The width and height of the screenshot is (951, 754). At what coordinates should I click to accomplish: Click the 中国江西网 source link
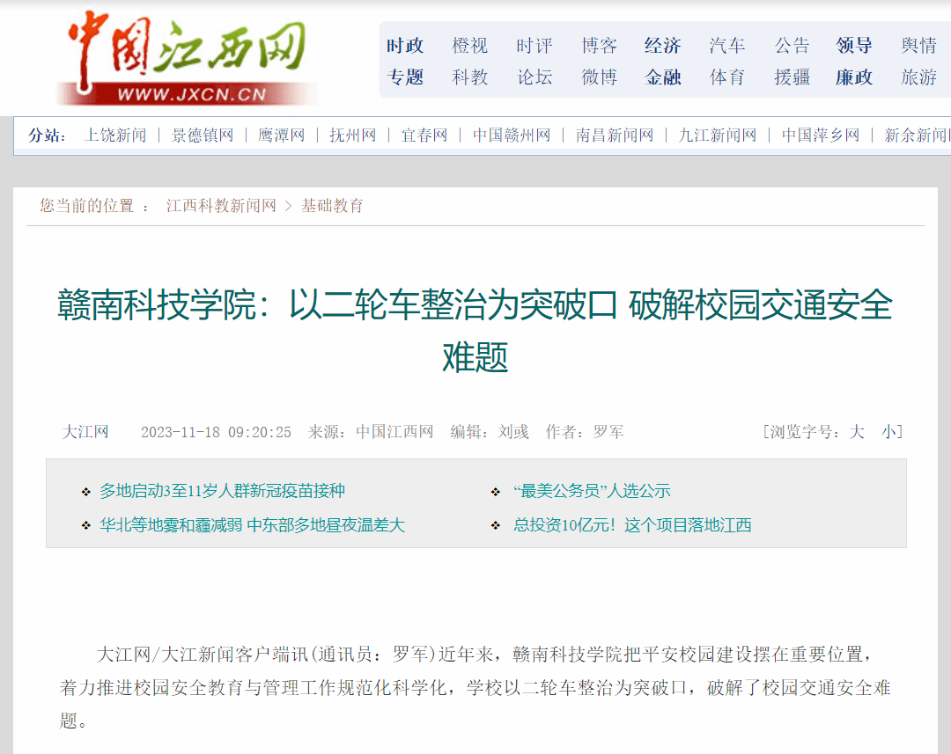(x=394, y=432)
